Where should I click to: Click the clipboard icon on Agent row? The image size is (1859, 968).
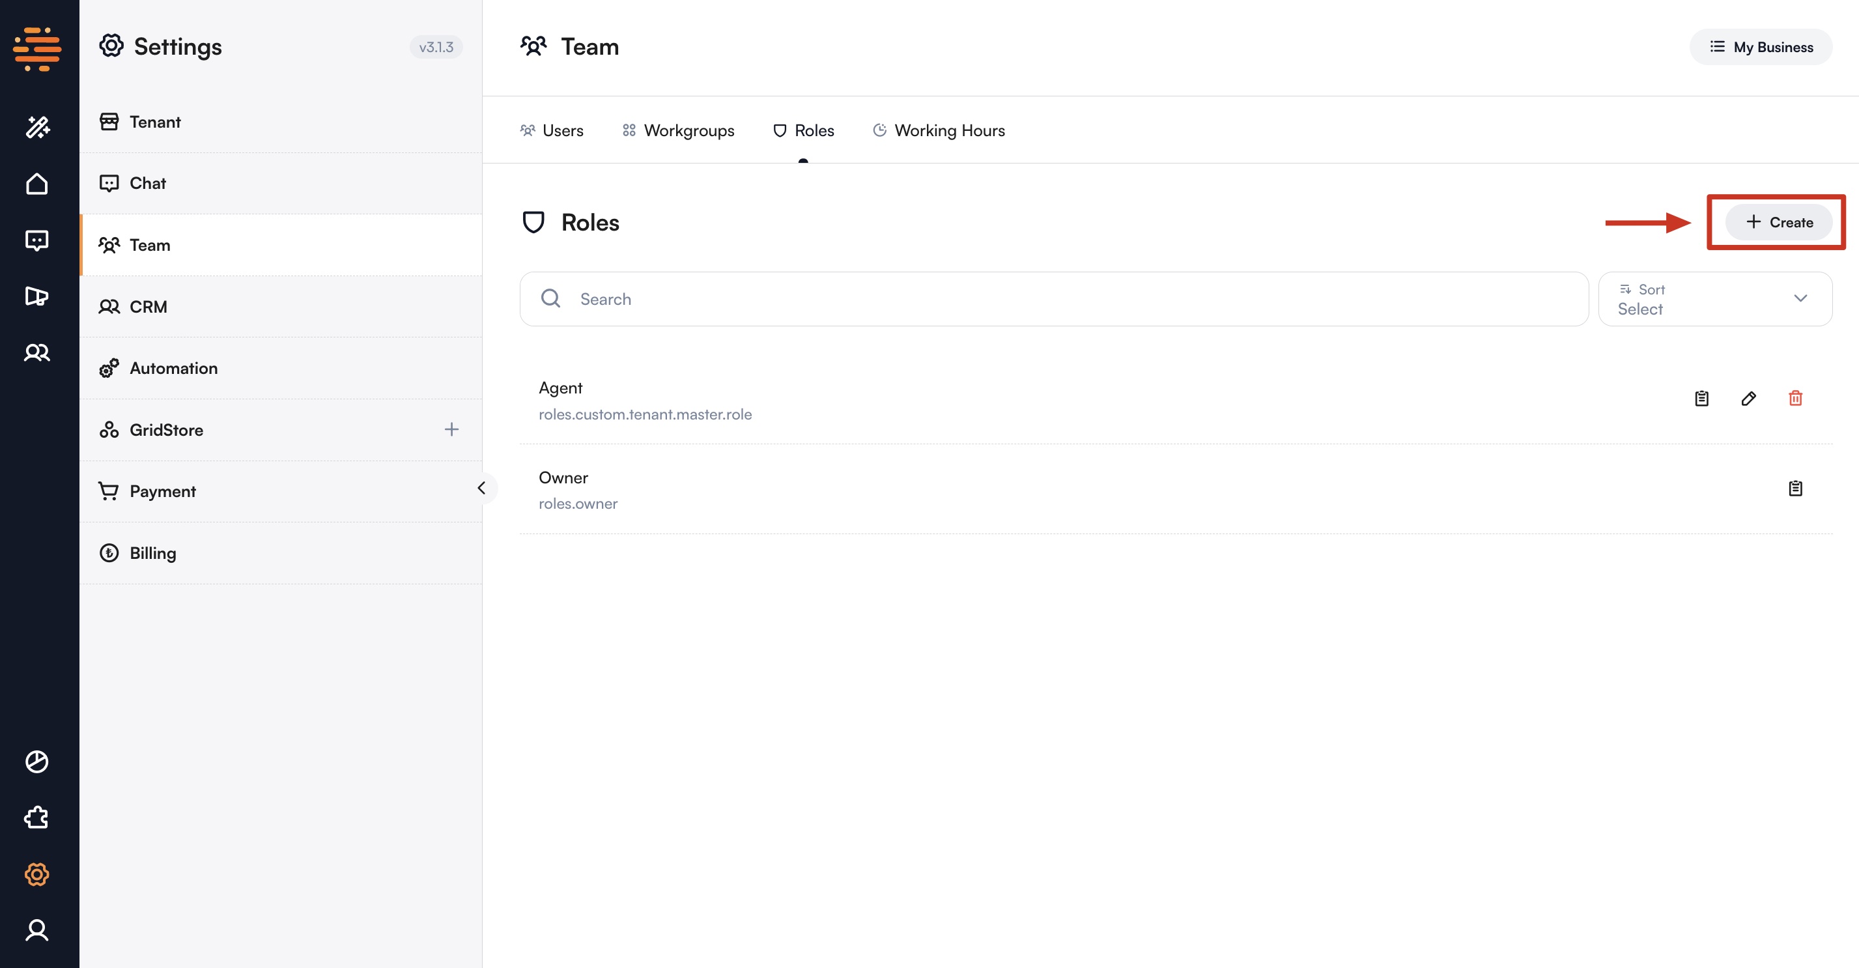1701,398
